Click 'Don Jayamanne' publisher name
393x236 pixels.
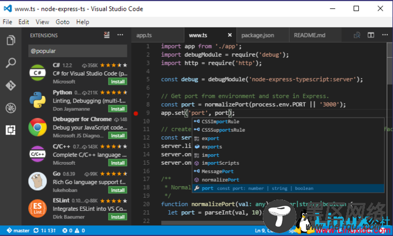71,109
